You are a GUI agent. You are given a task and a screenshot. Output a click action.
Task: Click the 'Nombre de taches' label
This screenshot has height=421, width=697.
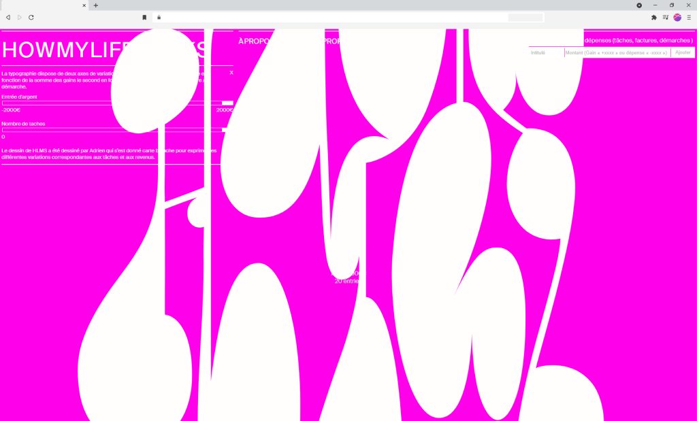click(x=23, y=124)
